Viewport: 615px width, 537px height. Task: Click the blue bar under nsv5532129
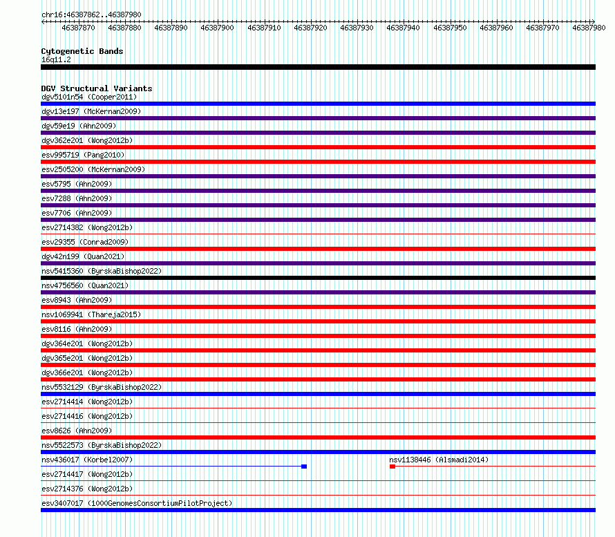pyautogui.click(x=318, y=394)
